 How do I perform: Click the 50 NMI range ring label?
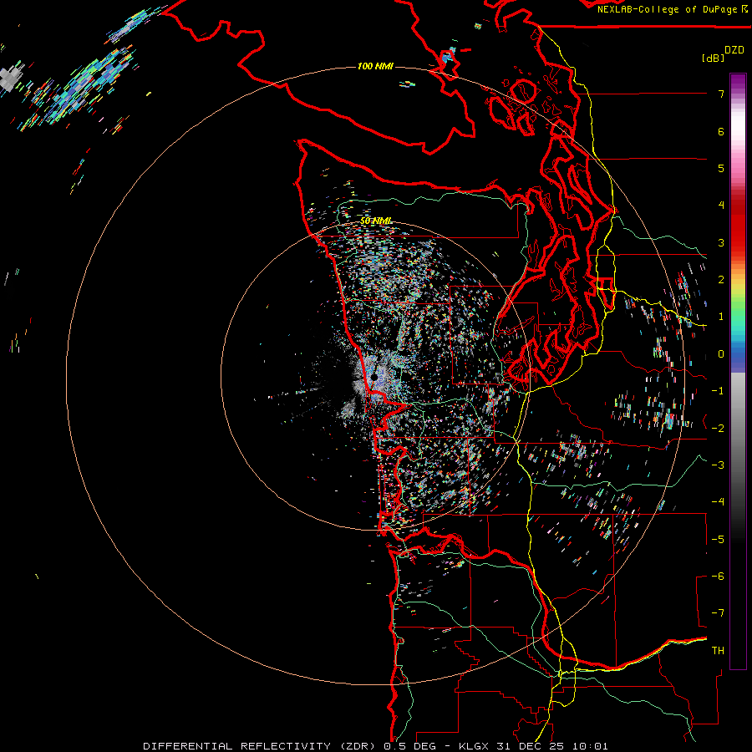coord(375,221)
